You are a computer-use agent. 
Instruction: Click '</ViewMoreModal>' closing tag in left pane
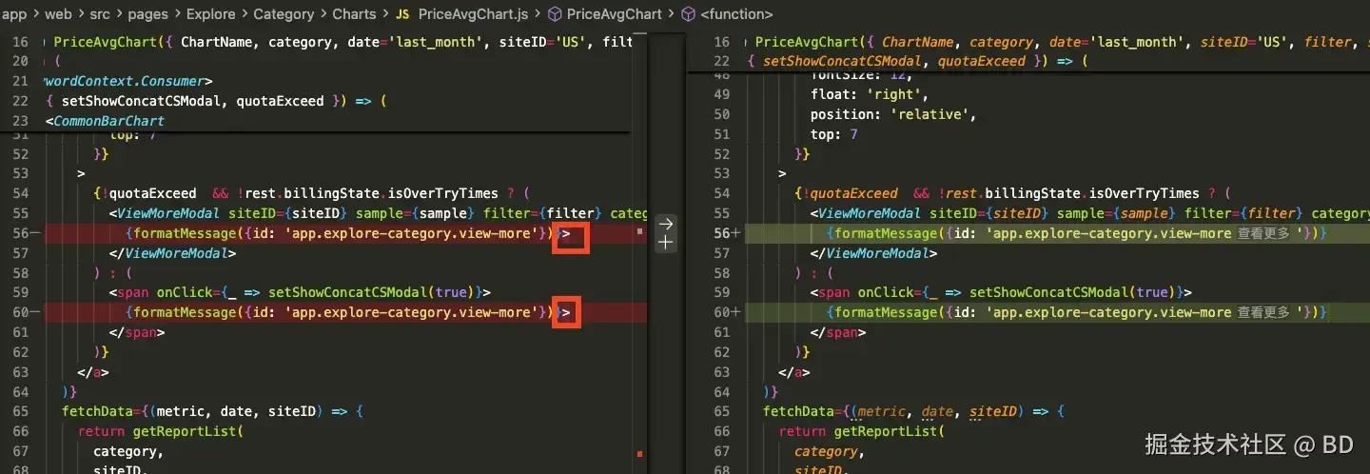[172, 253]
